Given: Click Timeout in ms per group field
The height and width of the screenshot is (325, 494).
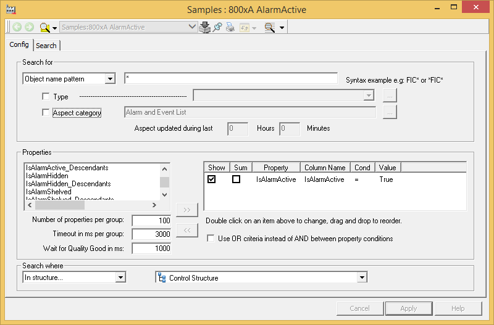Looking at the screenshot, I should (x=151, y=234).
